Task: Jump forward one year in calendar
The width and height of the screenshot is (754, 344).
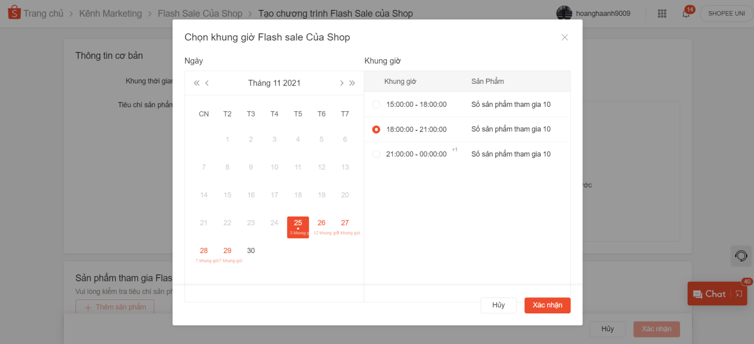Action: [x=352, y=83]
